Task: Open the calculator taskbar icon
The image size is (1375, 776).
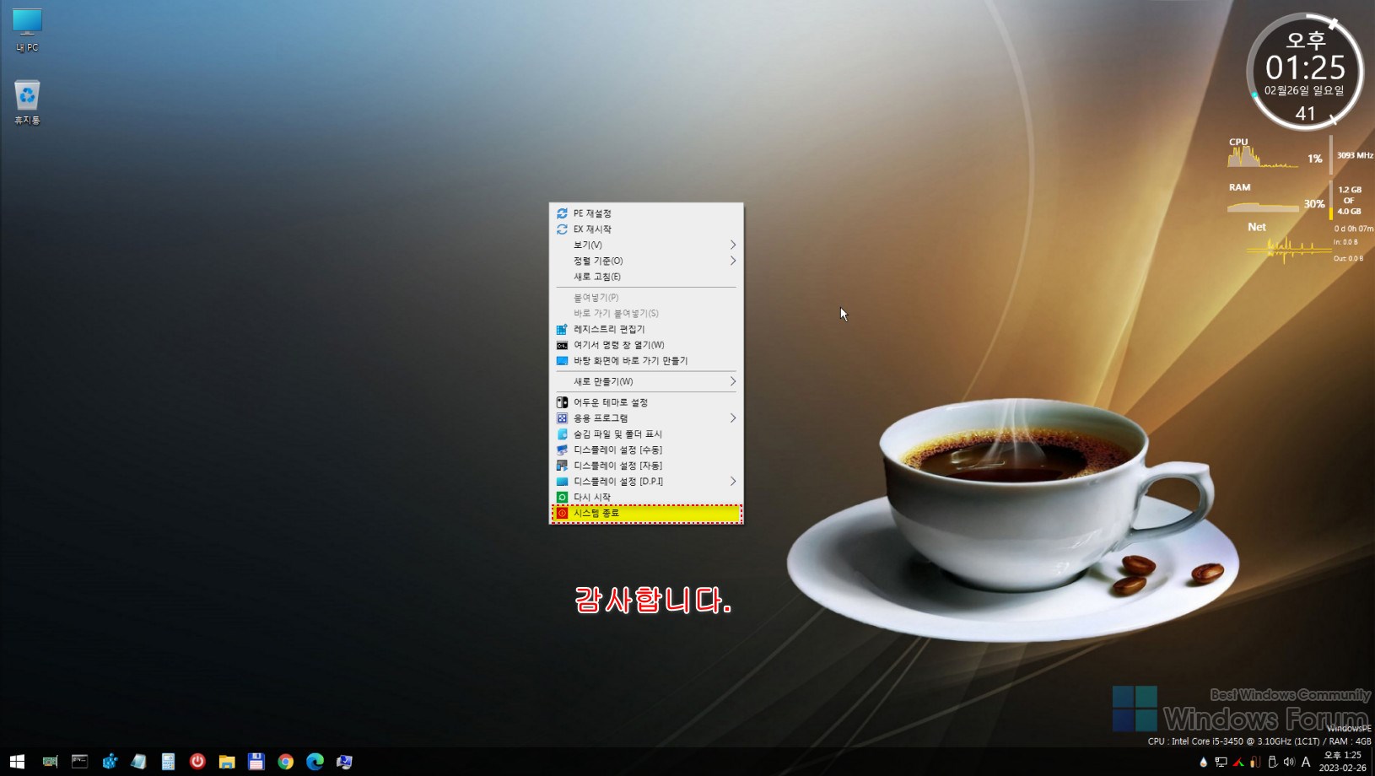Action: [169, 762]
